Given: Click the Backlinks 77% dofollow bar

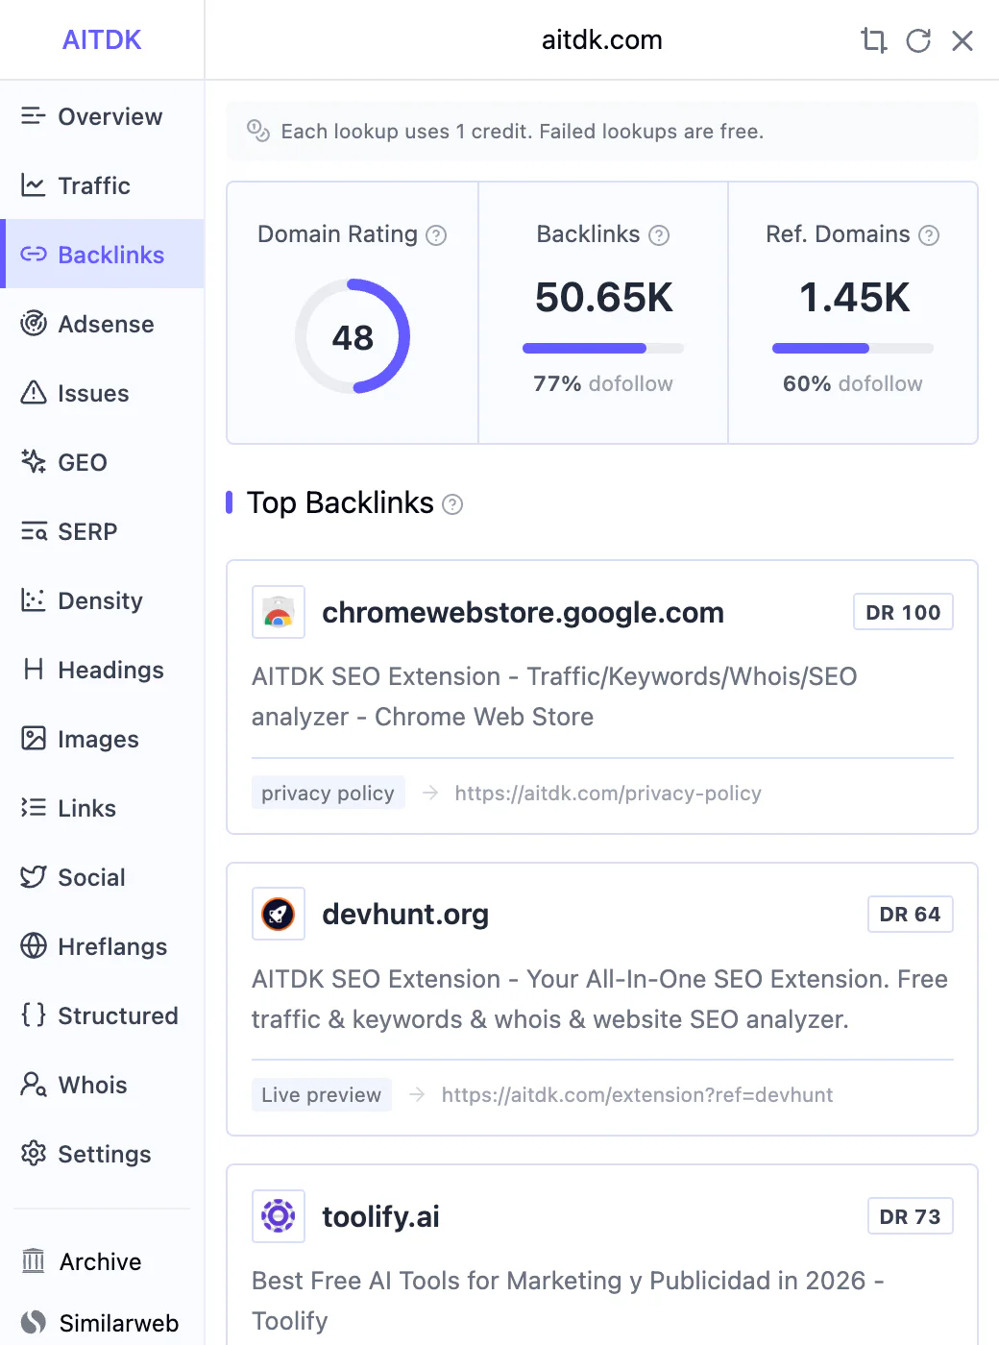Looking at the screenshot, I should [x=603, y=349].
